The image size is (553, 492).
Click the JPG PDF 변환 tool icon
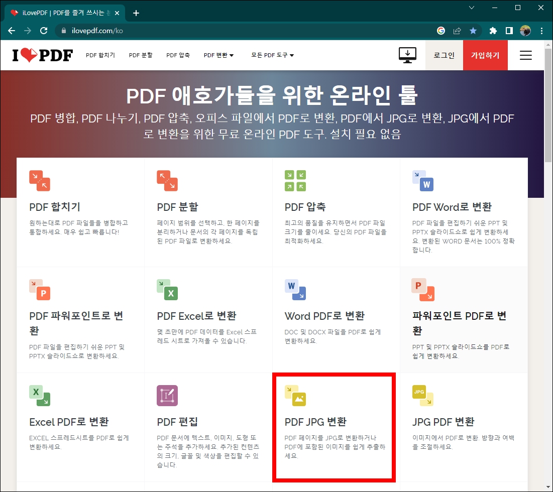[x=422, y=395]
